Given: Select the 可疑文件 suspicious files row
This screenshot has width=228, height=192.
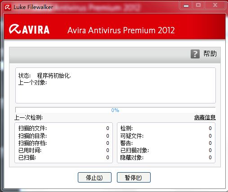Looking at the screenshot, I should [x=166, y=136].
